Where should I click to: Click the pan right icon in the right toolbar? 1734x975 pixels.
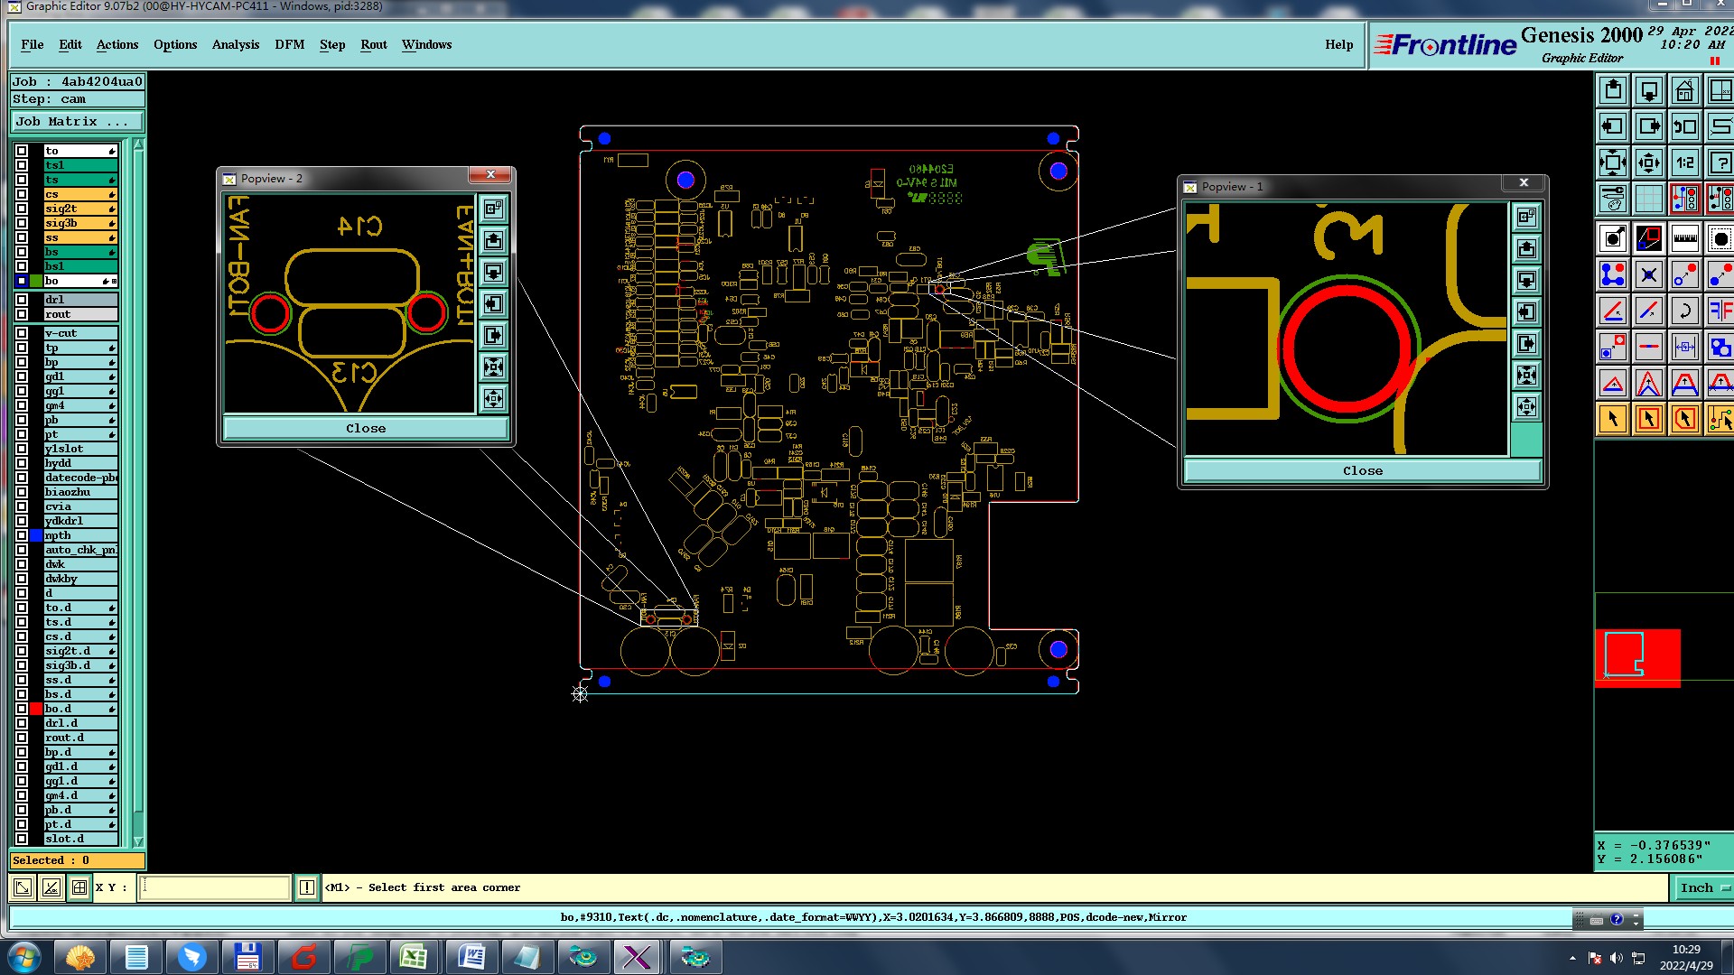click(x=1649, y=126)
